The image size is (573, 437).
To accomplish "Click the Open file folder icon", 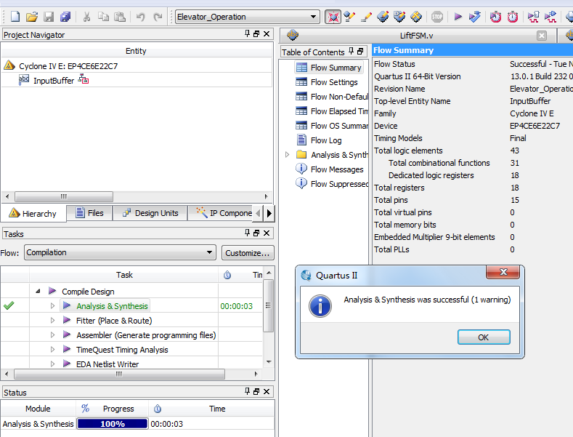I will [x=32, y=17].
